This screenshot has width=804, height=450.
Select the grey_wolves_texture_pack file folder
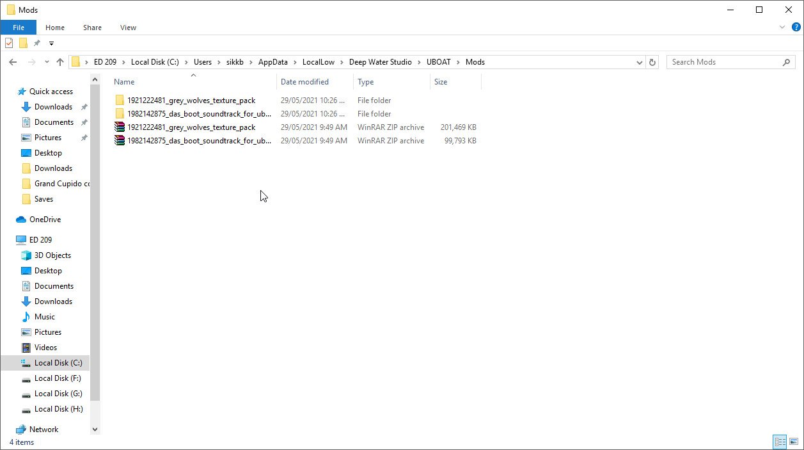click(x=191, y=100)
